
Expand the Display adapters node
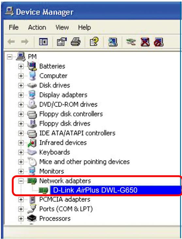point(21,95)
